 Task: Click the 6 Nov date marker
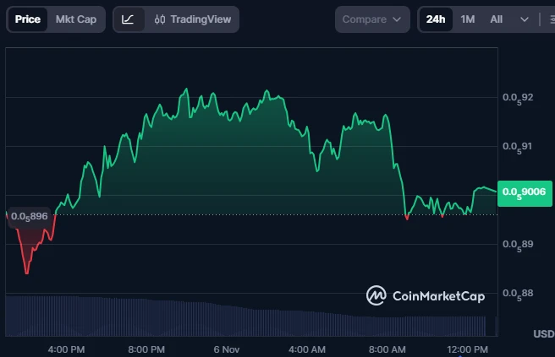228,349
